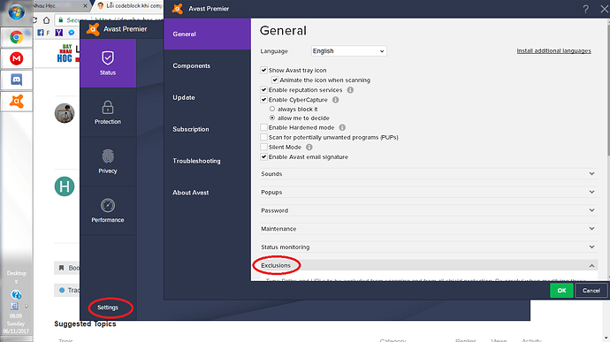
Task: Open Discord from the taskbar
Action: click(x=16, y=80)
